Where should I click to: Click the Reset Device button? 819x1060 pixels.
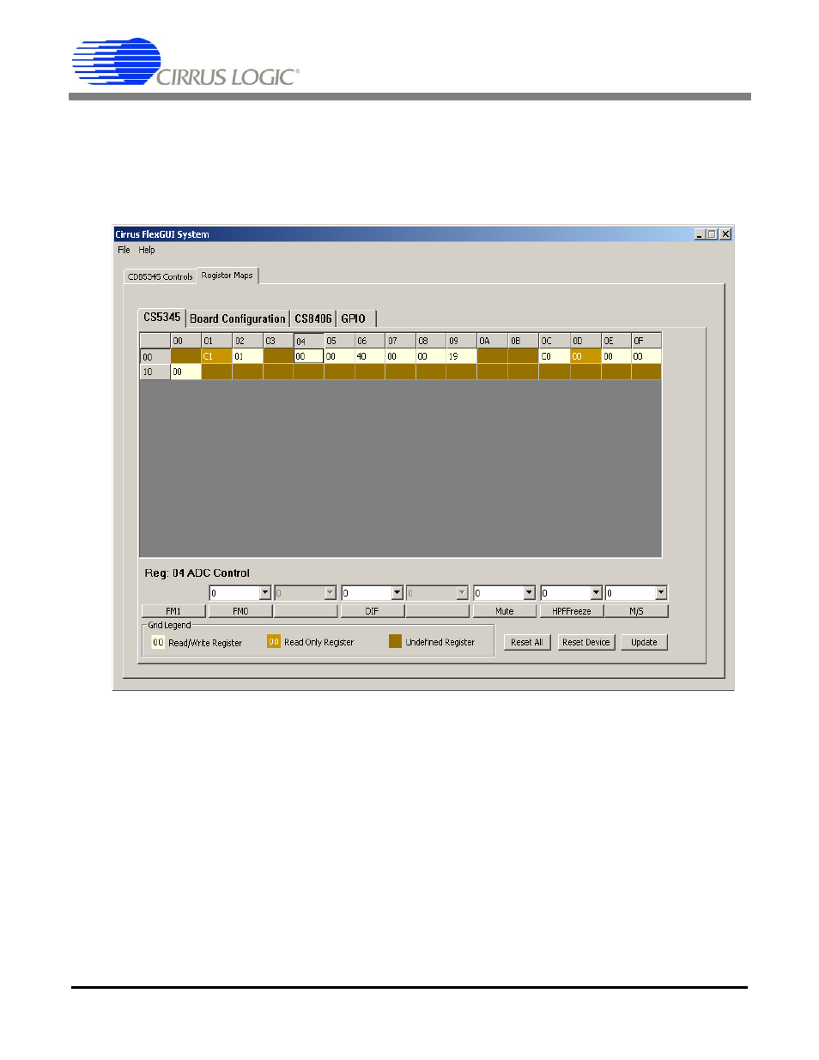(x=586, y=642)
